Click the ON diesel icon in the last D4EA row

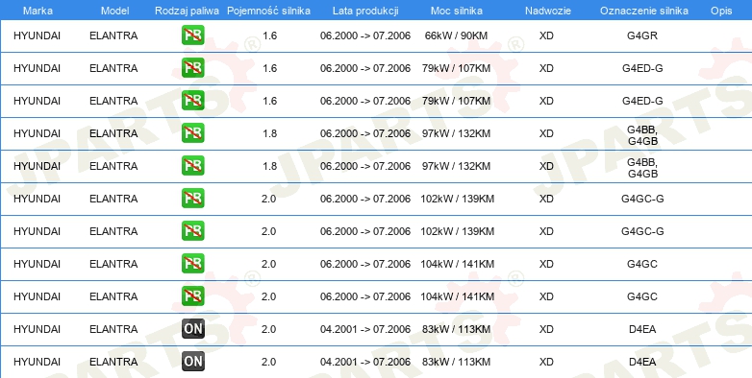pyautogui.click(x=192, y=362)
